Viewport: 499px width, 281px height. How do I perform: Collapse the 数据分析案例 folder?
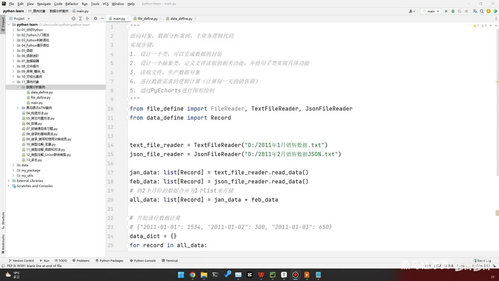pos(18,87)
